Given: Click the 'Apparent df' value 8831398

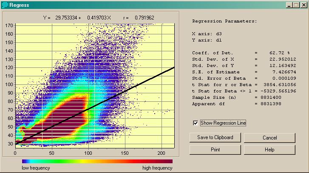Looking at the screenshot, I should (x=271, y=104).
